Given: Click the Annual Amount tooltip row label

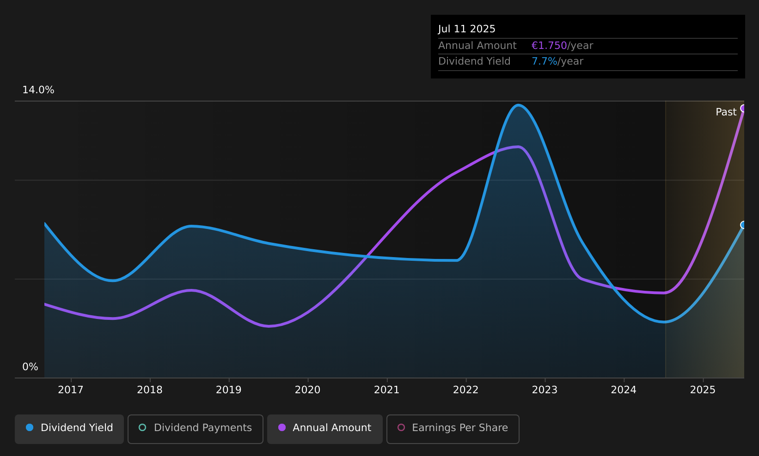Looking at the screenshot, I should [x=477, y=46].
